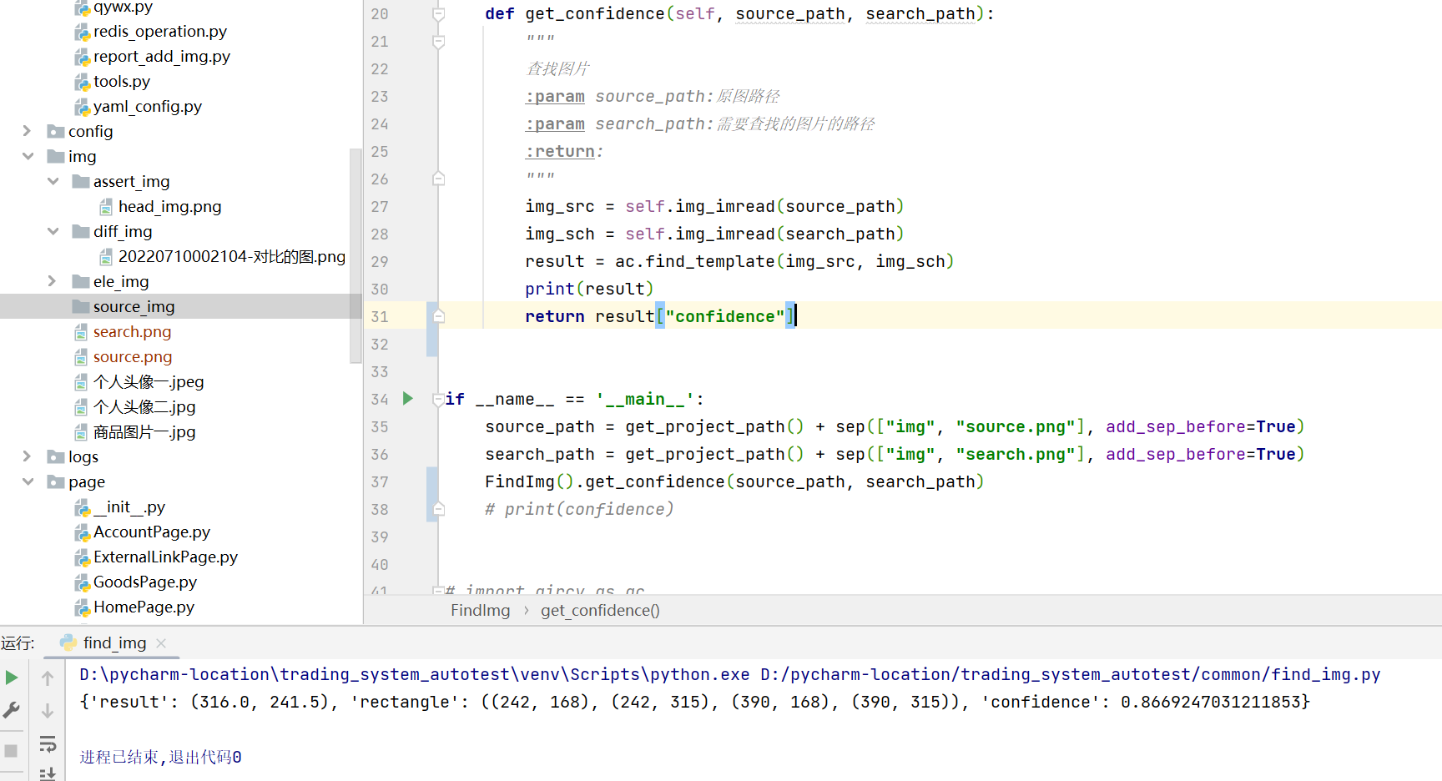Close the find_img run tab
The image size is (1442, 781).
pyautogui.click(x=161, y=643)
